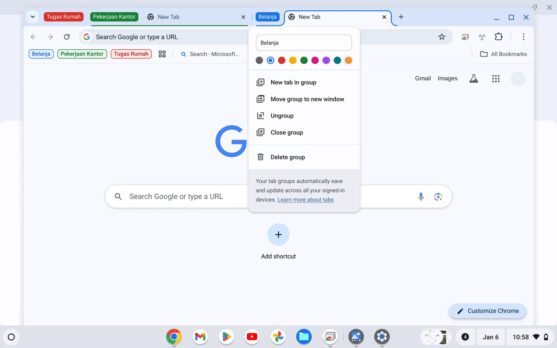The image size is (557, 348).
Task: Open Play Store from the shelf
Action: (x=226, y=337)
